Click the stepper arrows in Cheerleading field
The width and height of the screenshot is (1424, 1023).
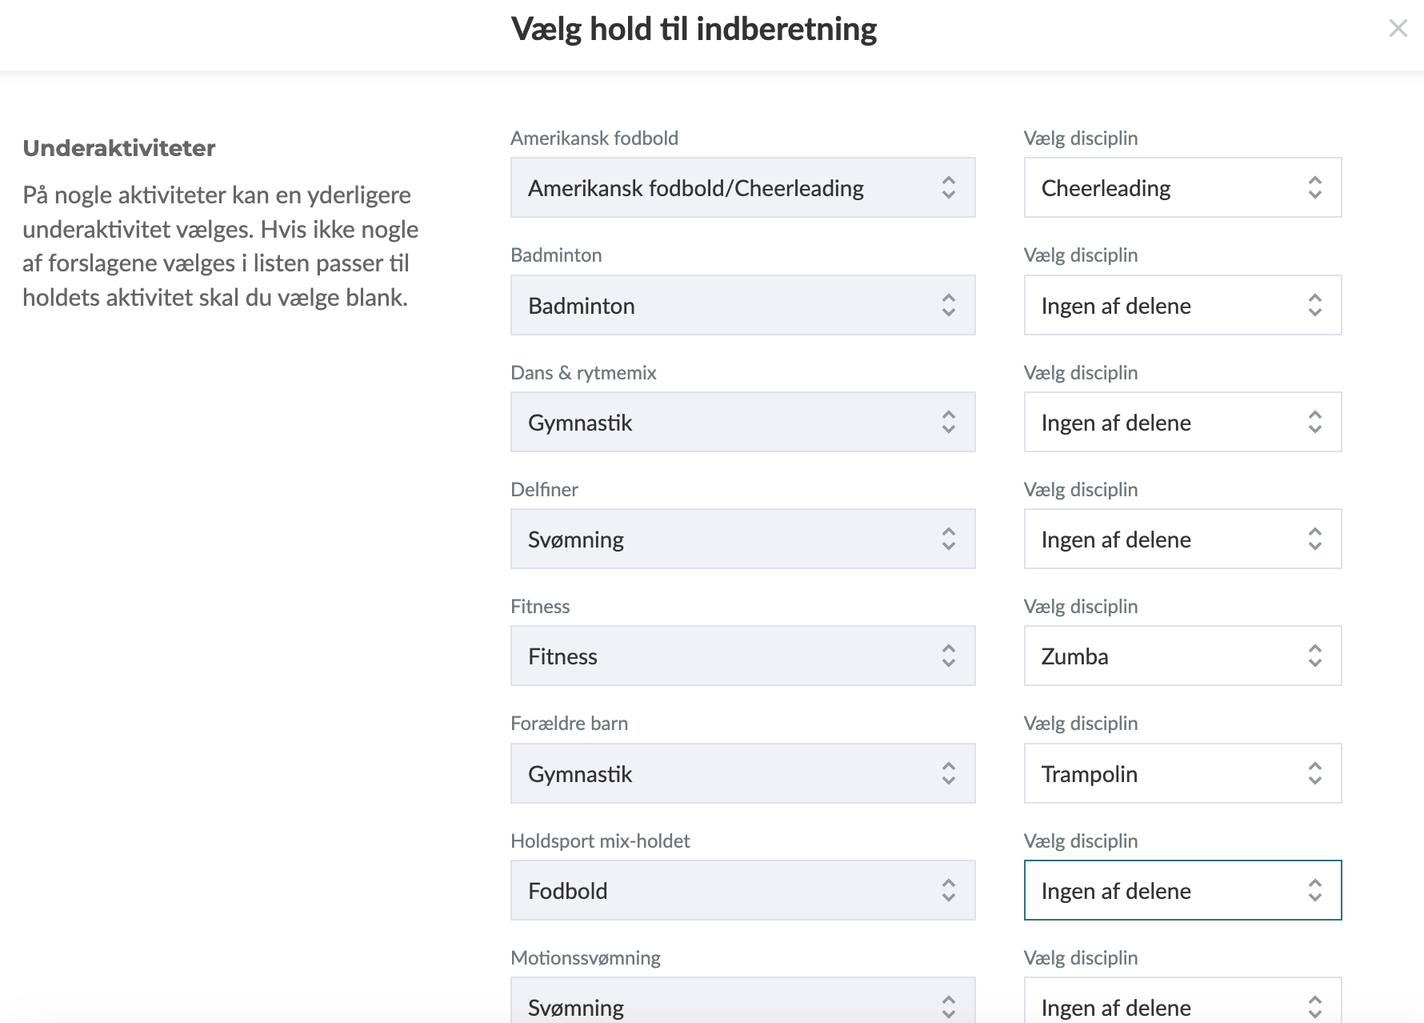1314,188
